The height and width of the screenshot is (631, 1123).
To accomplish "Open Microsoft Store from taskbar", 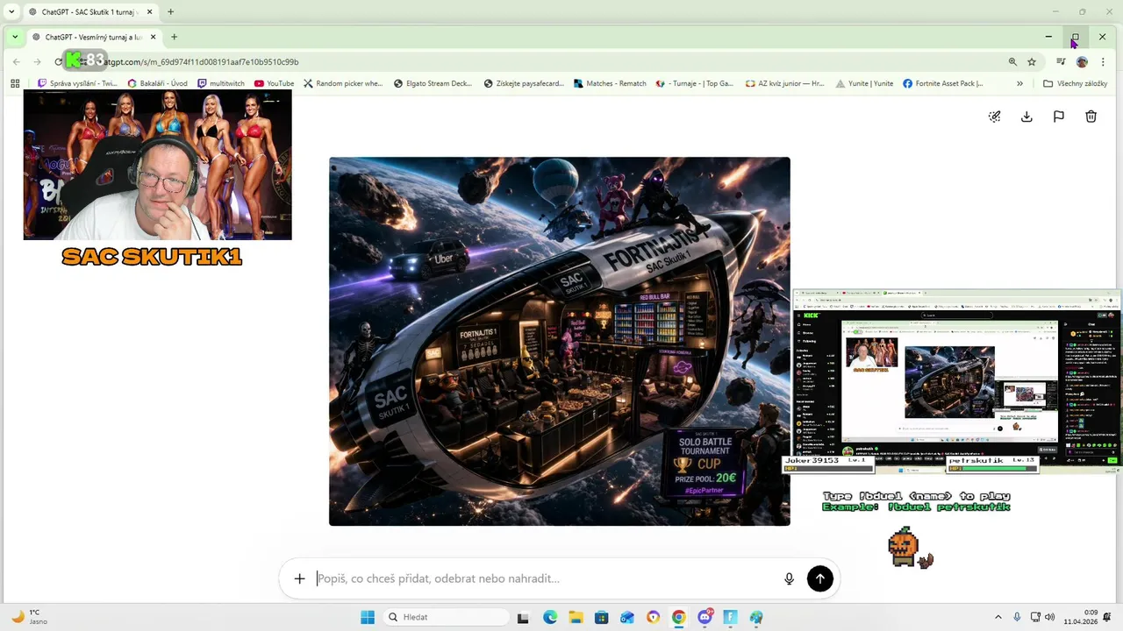I will coord(601,617).
